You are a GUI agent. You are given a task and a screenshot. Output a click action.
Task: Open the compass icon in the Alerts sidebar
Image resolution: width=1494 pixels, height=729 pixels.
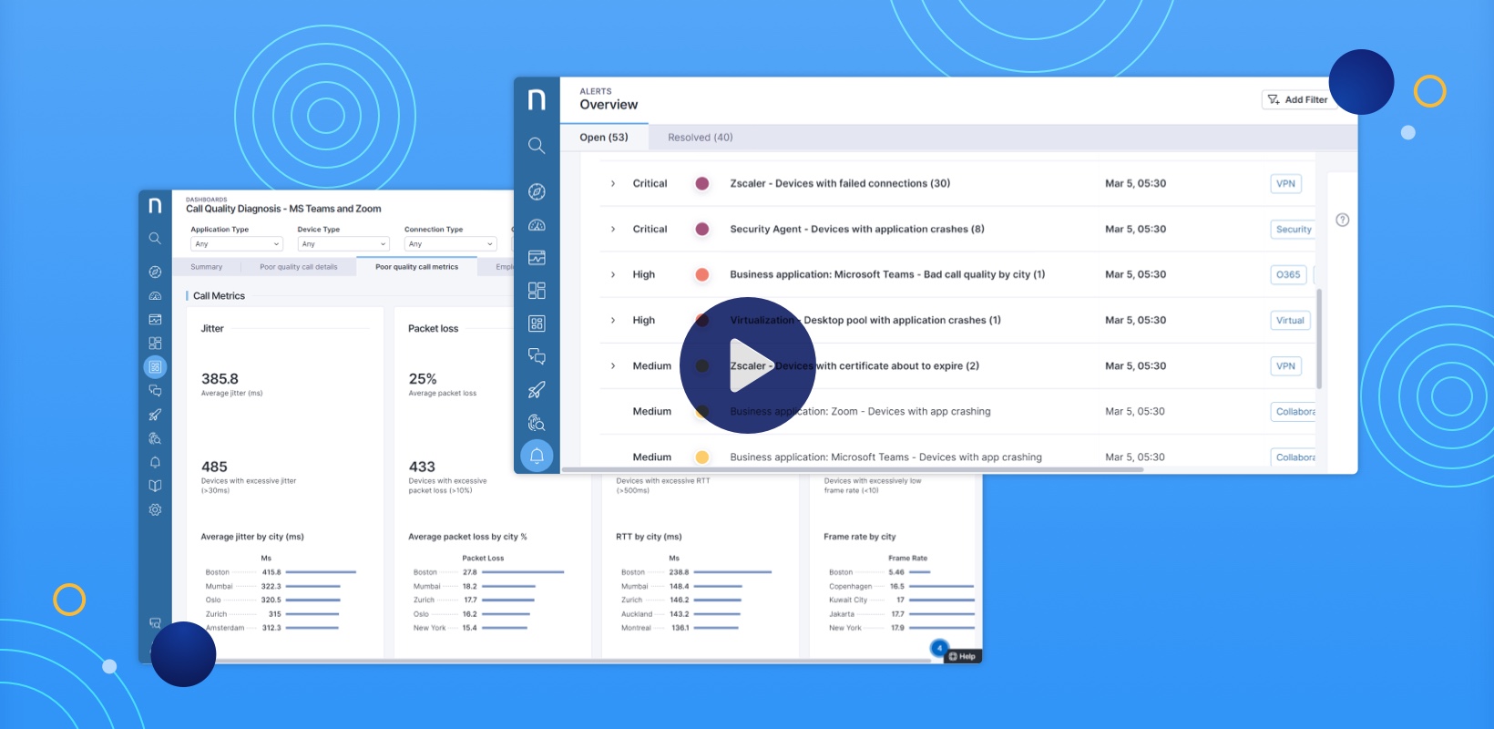click(x=537, y=191)
